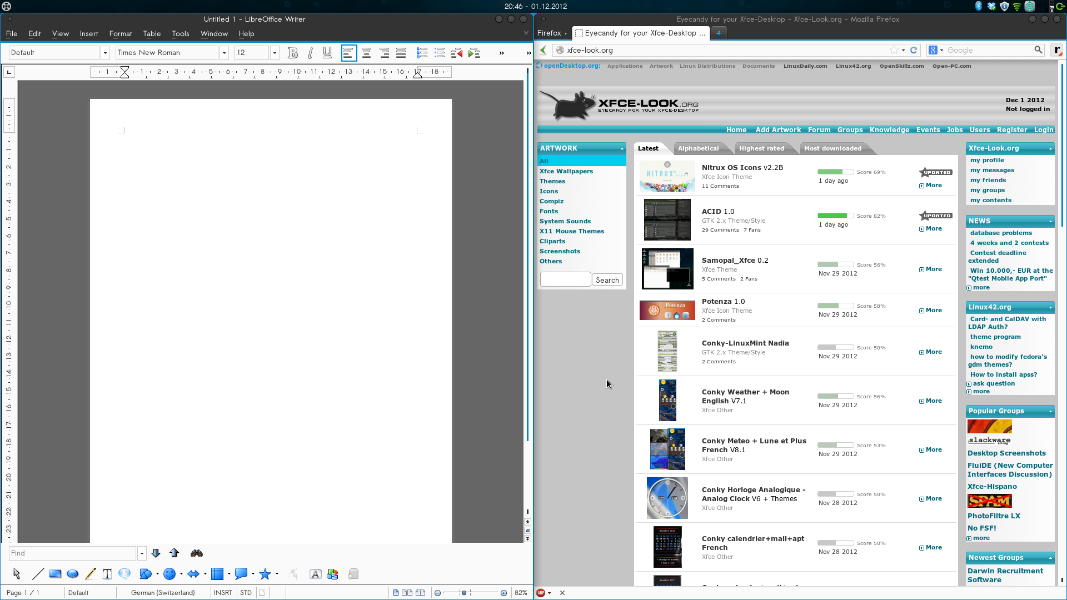Click the zoom slider handle in Writer status bar
The width and height of the screenshot is (1067, 600).
(x=463, y=593)
